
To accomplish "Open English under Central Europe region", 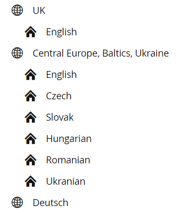I will (x=61, y=75).
